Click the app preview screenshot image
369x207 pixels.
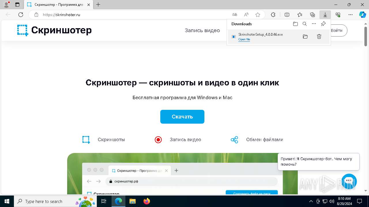[x=182, y=174]
